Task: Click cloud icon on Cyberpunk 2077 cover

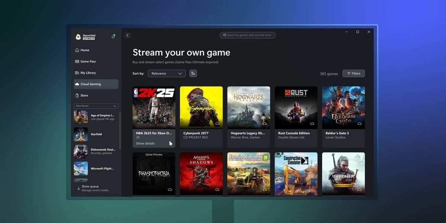Action: 217,123
